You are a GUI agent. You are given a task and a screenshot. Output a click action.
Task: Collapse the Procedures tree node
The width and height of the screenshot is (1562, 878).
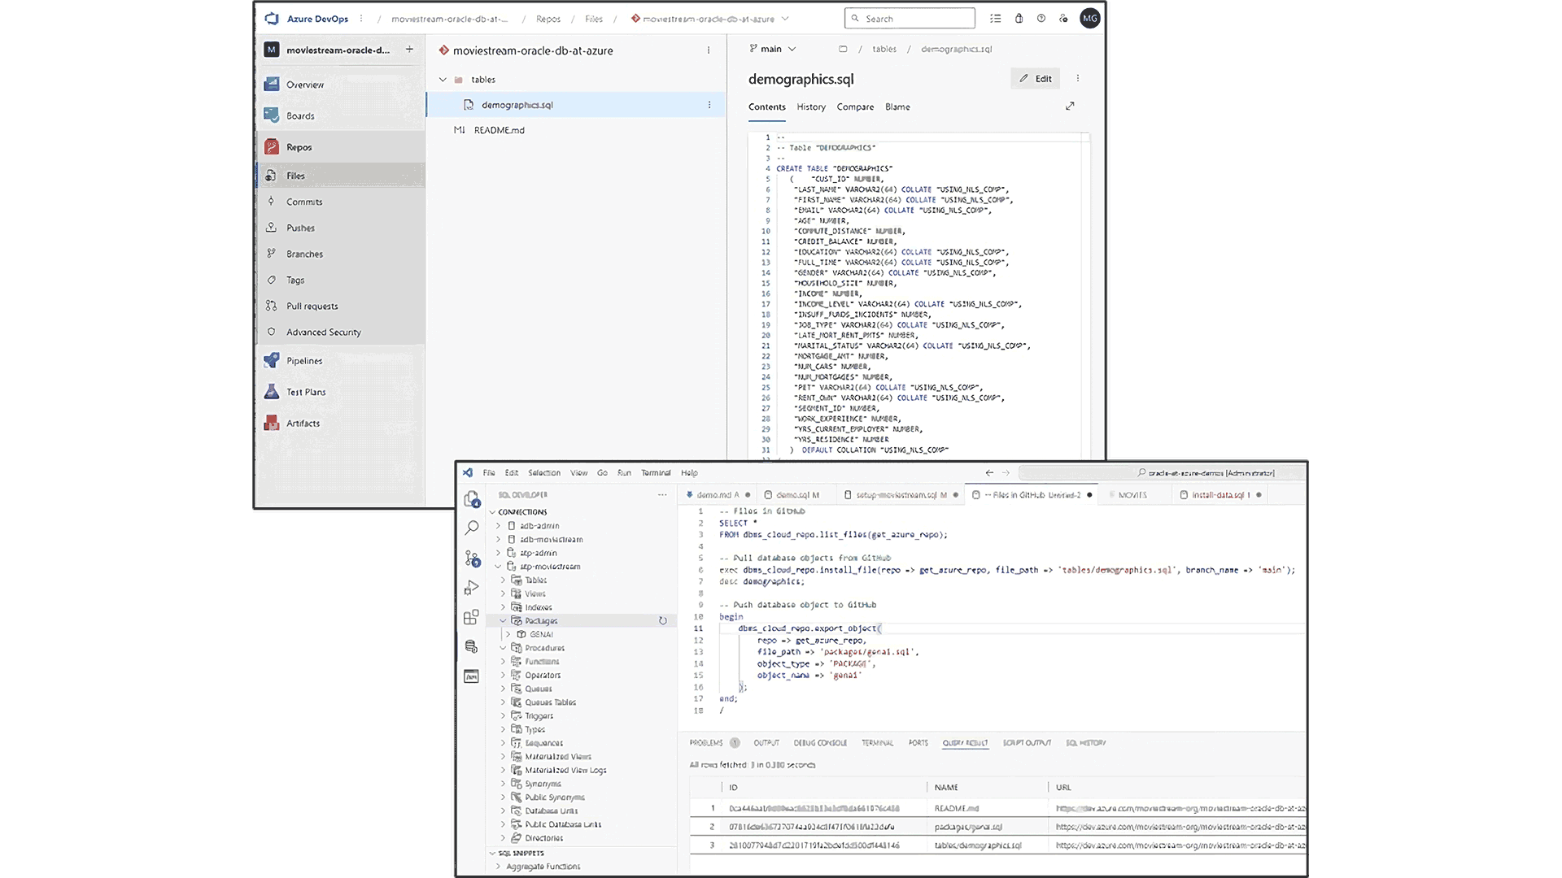503,647
